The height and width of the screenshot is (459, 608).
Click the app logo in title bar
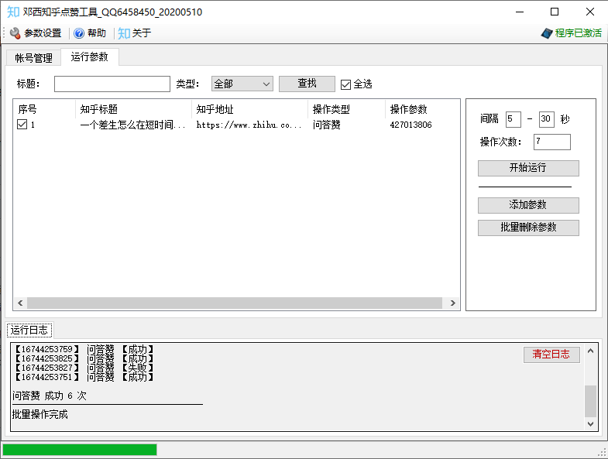[x=13, y=12]
